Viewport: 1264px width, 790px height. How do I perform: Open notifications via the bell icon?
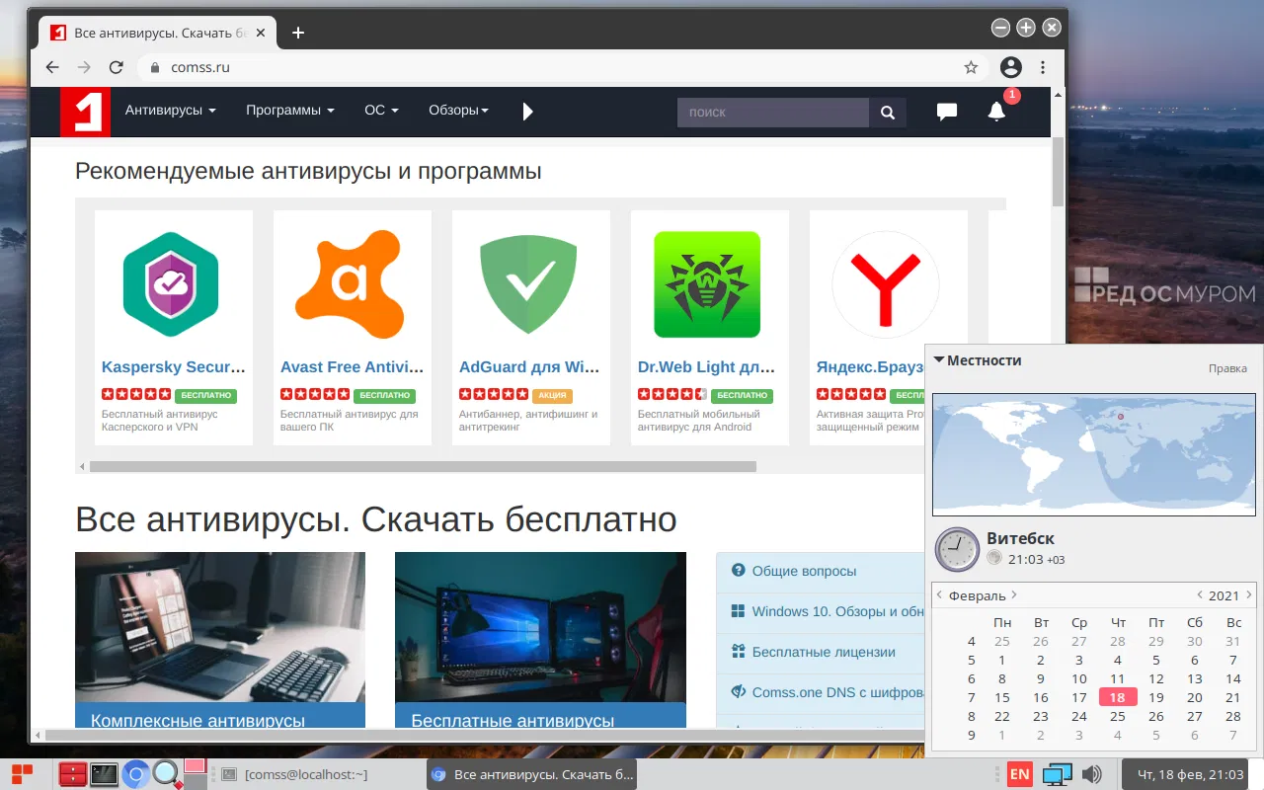click(x=996, y=112)
